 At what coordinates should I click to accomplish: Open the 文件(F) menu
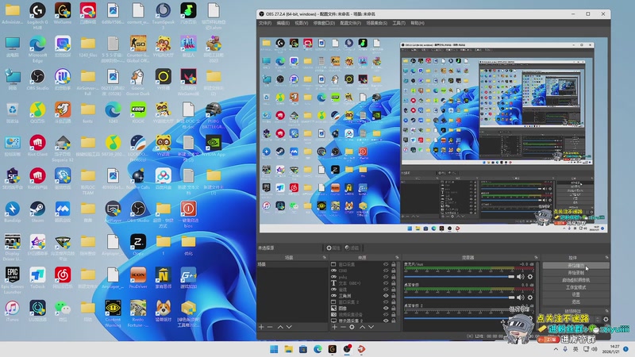(x=265, y=23)
